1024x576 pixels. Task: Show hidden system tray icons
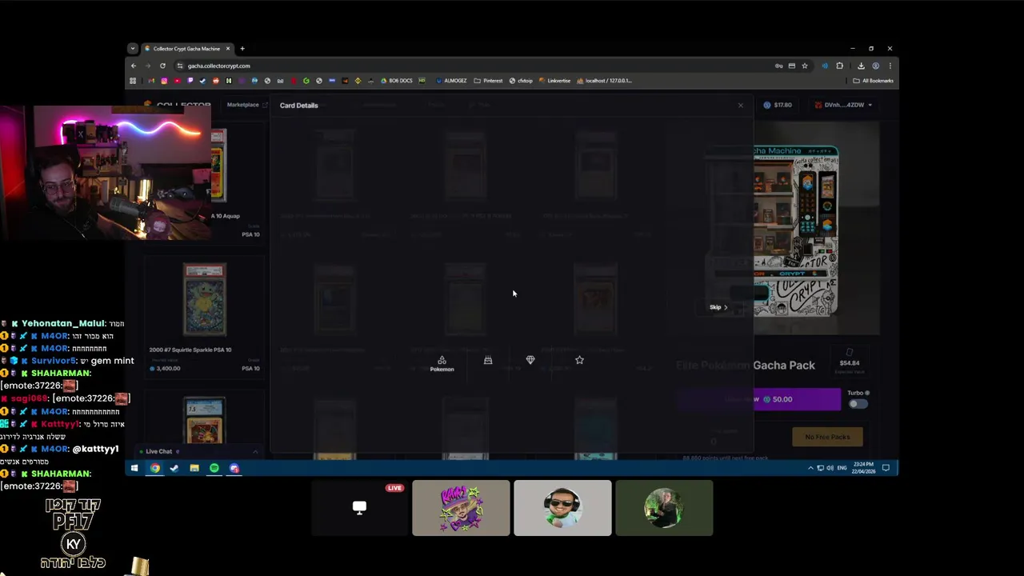pyautogui.click(x=810, y=468)
